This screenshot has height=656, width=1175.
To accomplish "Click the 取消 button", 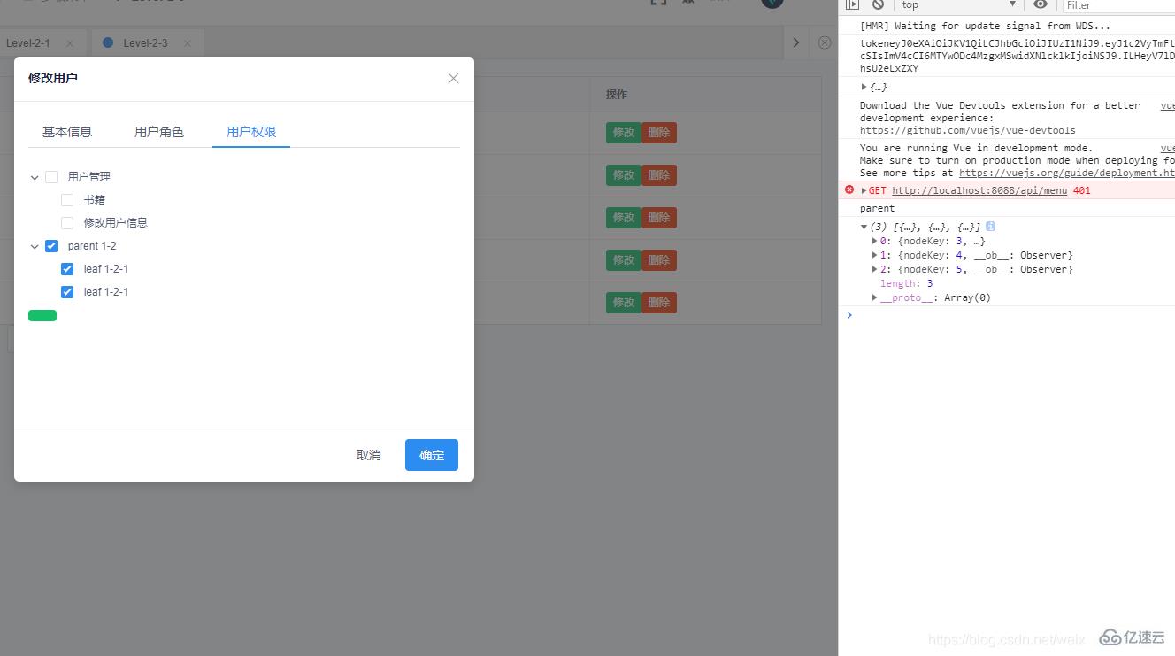I will 369,455.
